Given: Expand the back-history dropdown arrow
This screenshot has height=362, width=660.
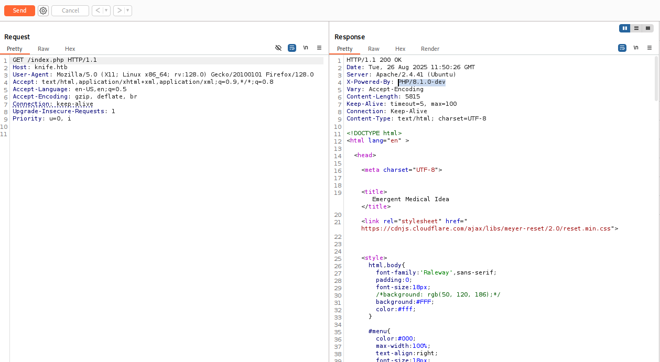Looking at the screenshot, I should click(x=106, y=10).
